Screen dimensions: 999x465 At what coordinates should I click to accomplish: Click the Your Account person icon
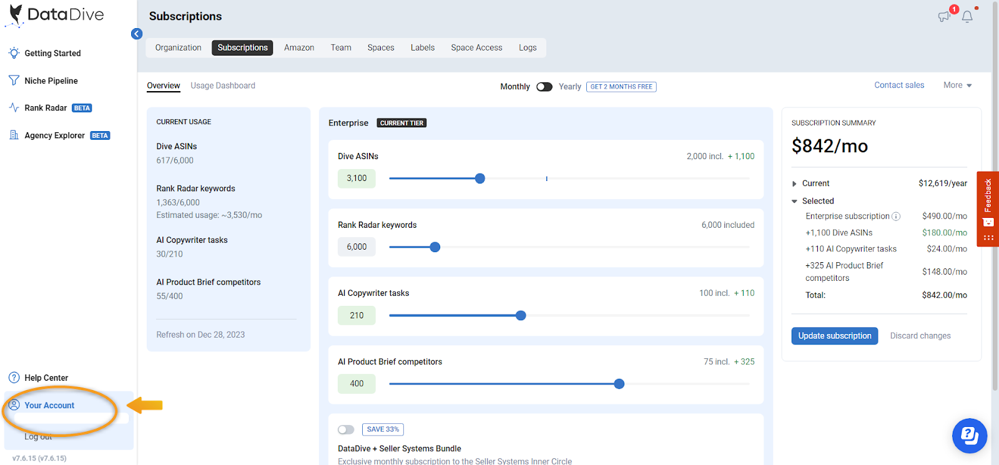coord(14,404)
